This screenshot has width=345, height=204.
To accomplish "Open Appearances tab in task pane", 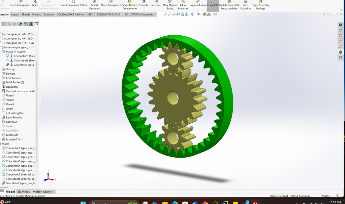I will coord(341,52).
